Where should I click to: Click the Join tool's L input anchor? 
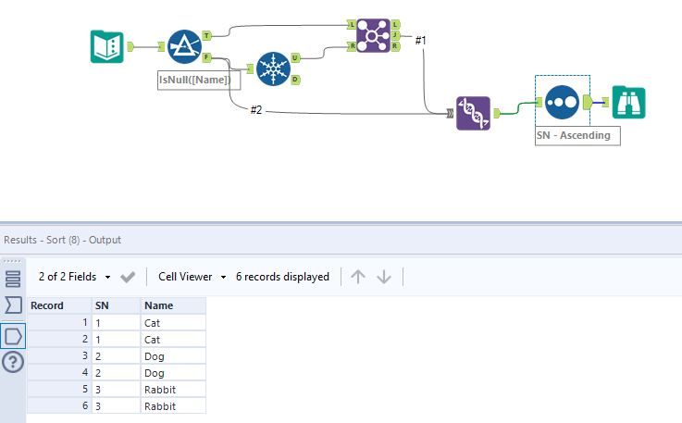(352, 24)
